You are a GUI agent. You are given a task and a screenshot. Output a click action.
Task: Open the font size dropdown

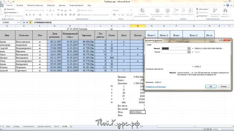tap(47, 11)
